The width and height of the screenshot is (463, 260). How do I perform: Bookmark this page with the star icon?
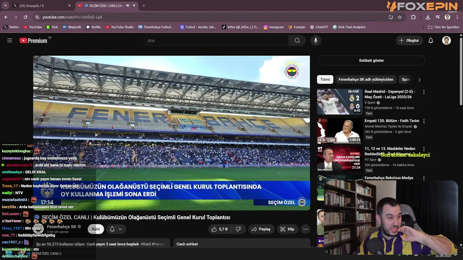(400, 17)
